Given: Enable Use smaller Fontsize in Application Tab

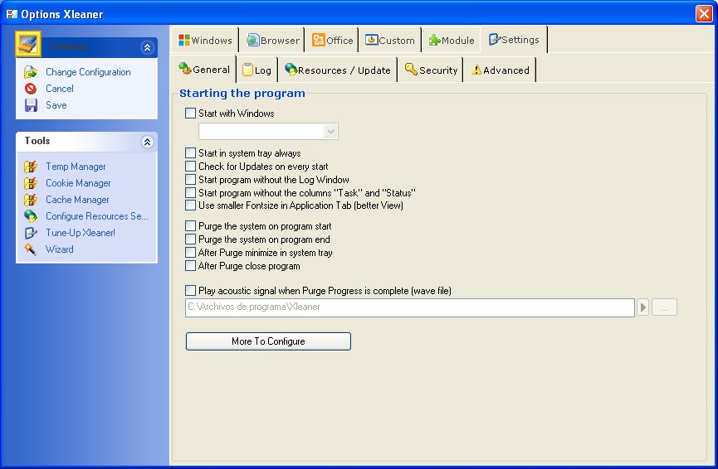Looking at the screenshot, I should (190, 205).
